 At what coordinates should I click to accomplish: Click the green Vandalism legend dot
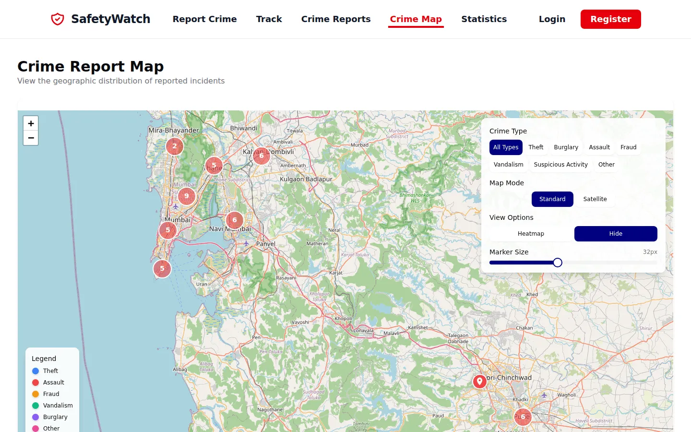click(x=36, y=406)
